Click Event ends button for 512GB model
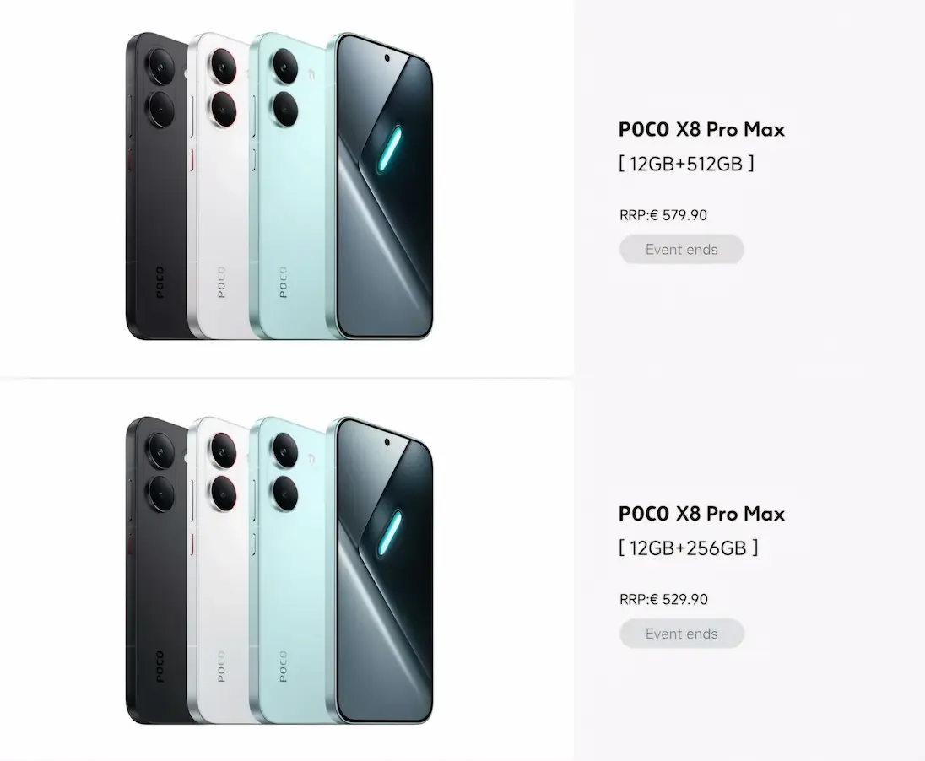This screenshot has height=761, width=925. click(681, 250)
